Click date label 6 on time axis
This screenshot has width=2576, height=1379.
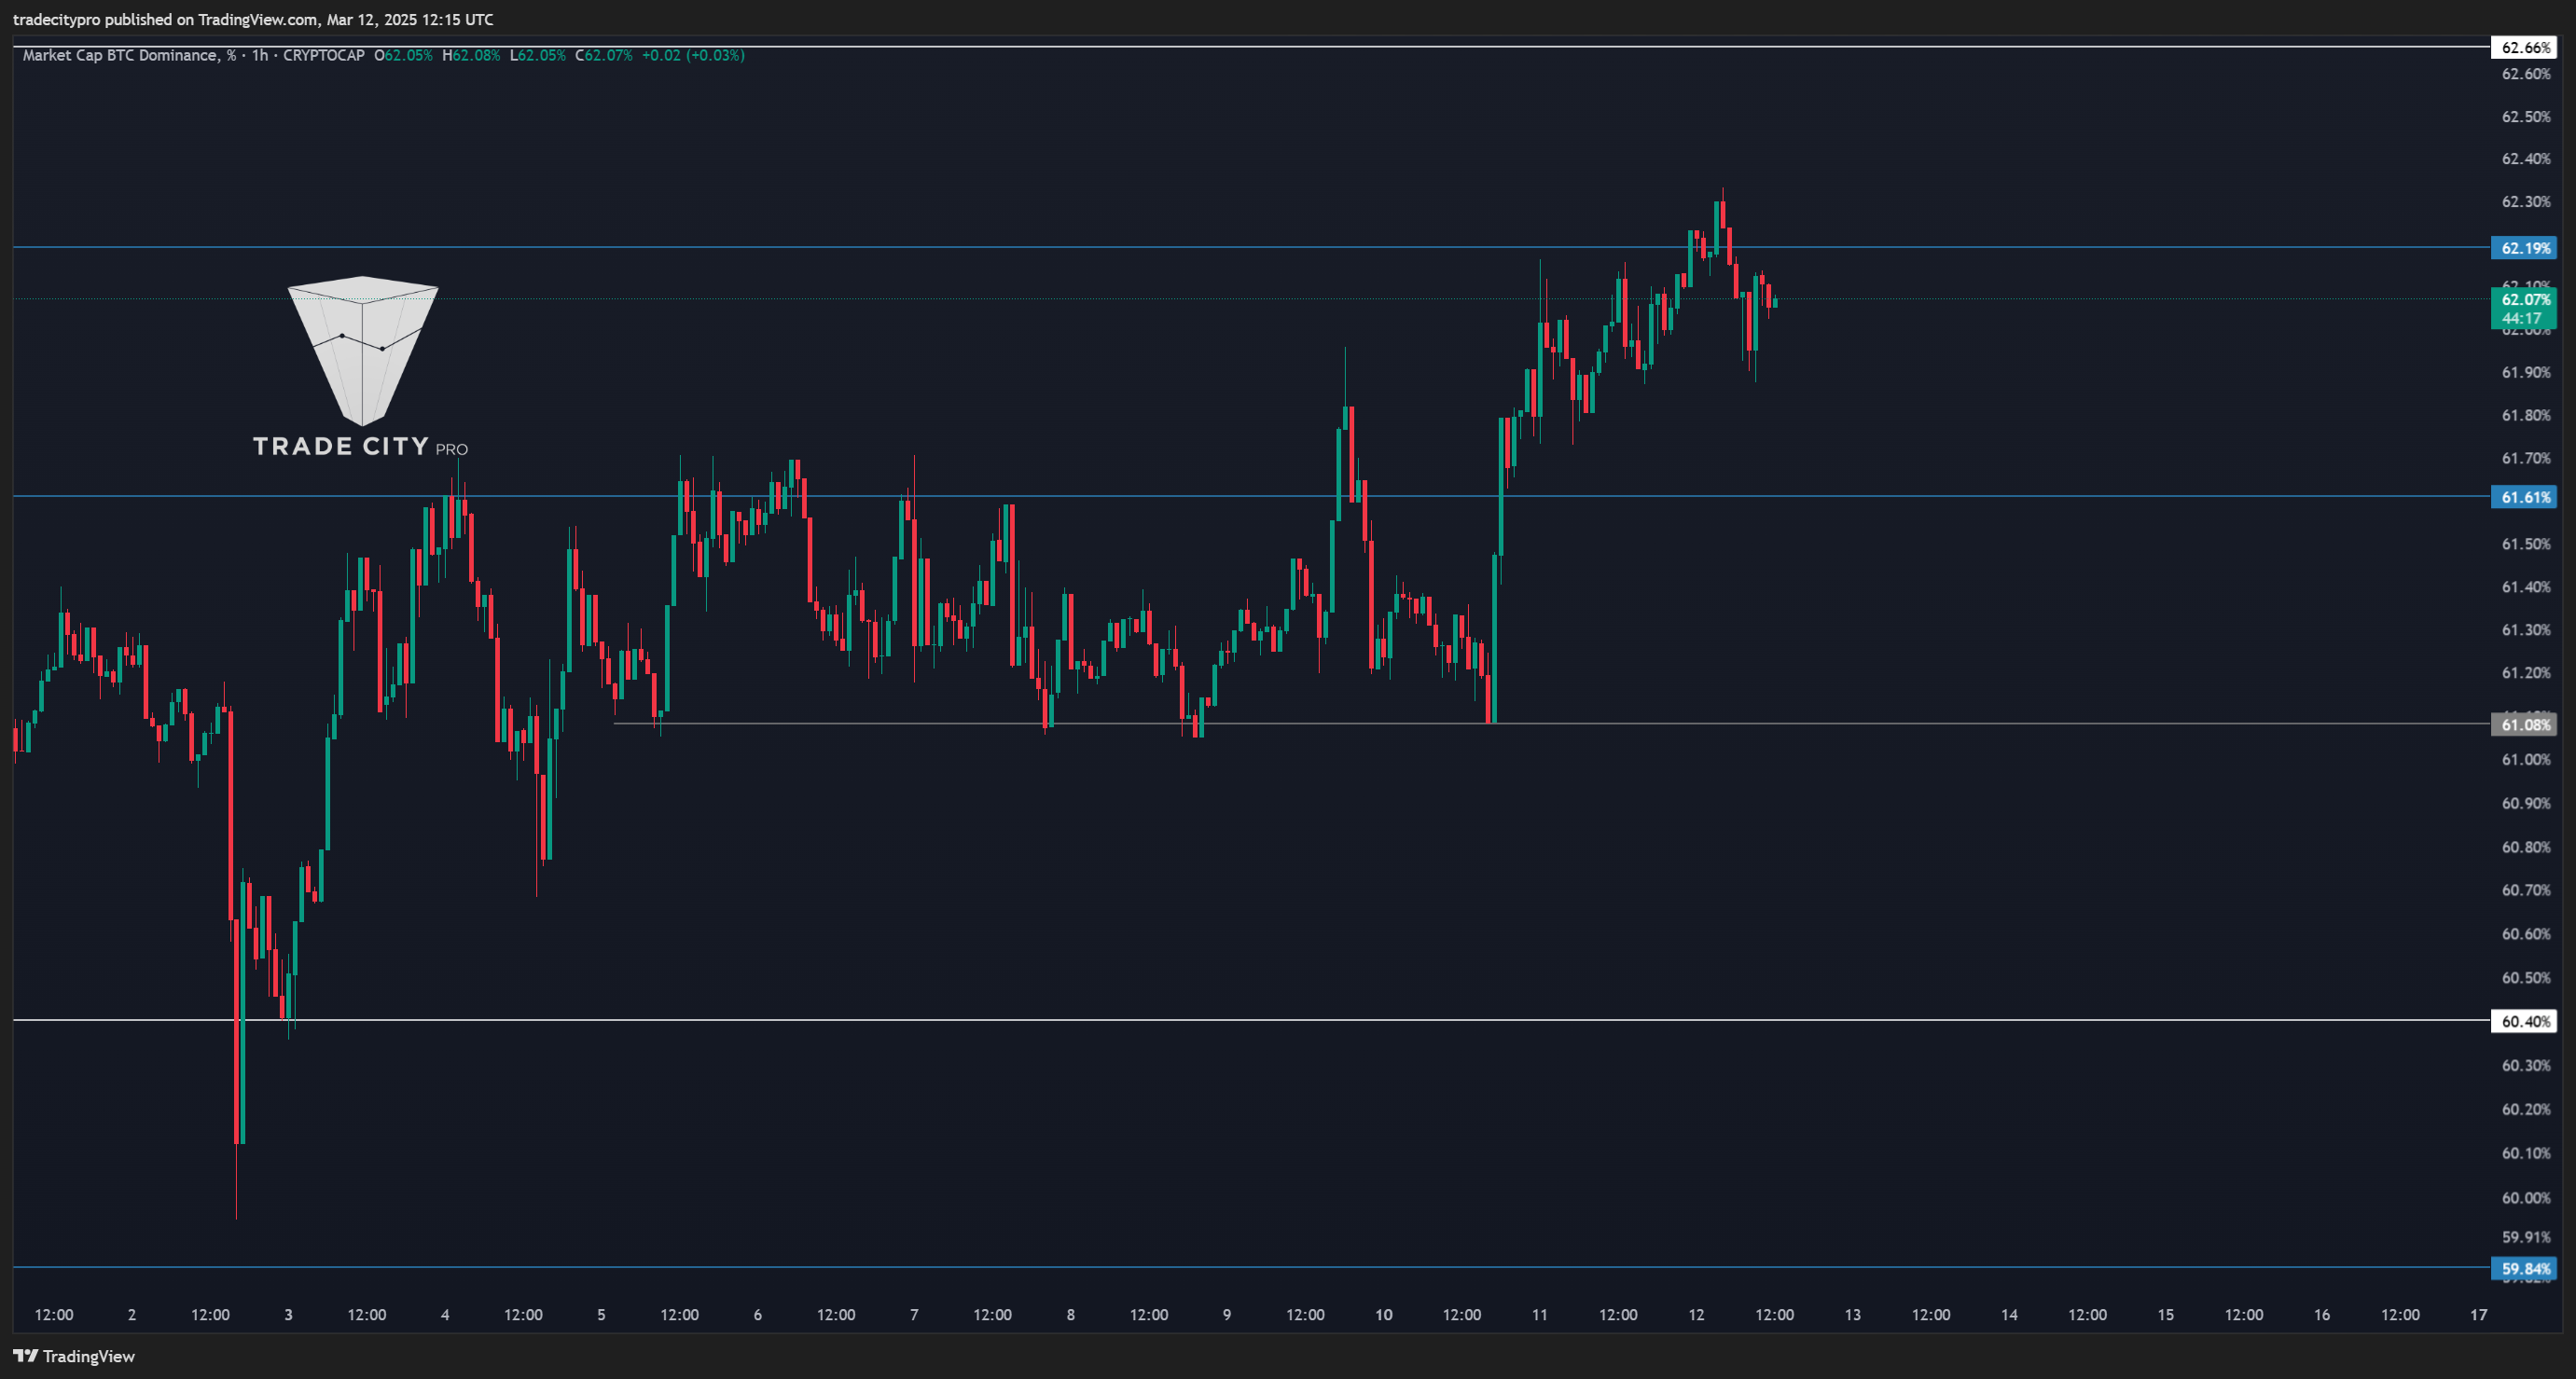pos(758,1315)
